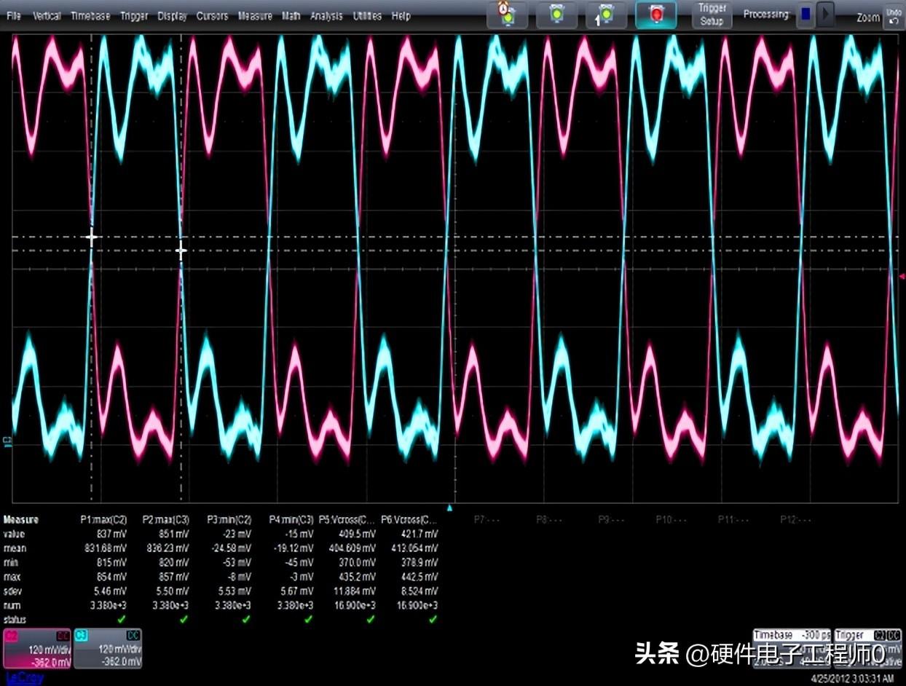
Task: Click the Processing play arrow button
Action: (x=826, y=15)
